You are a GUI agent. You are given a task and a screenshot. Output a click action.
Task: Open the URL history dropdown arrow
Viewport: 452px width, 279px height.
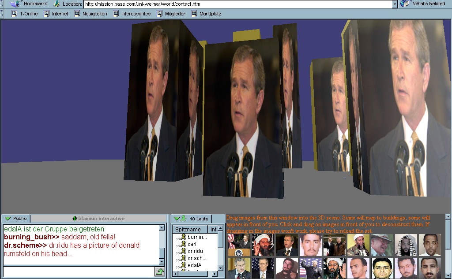click(x=395, y=4)
